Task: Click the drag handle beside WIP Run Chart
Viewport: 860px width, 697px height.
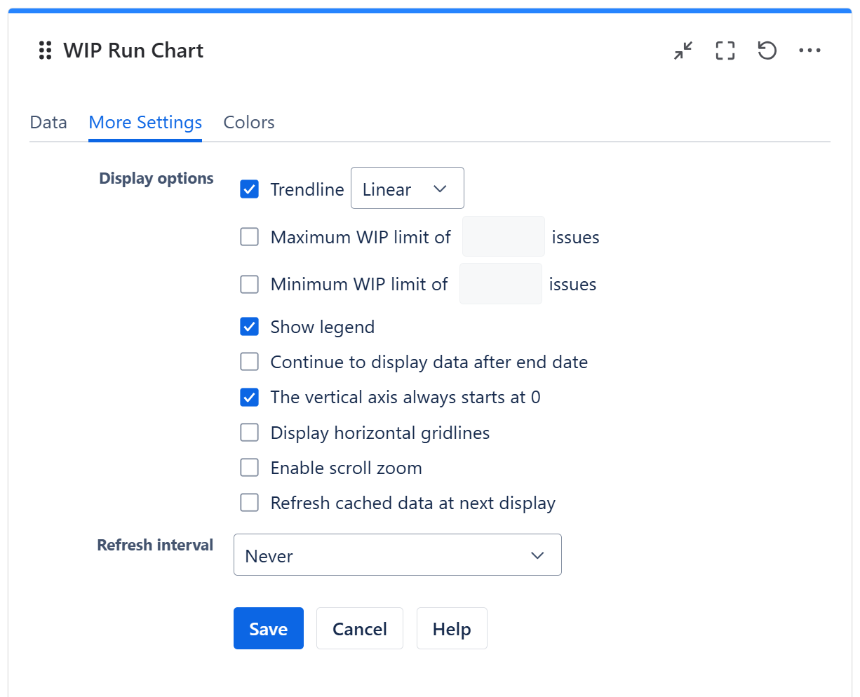Action: [45, 50]
